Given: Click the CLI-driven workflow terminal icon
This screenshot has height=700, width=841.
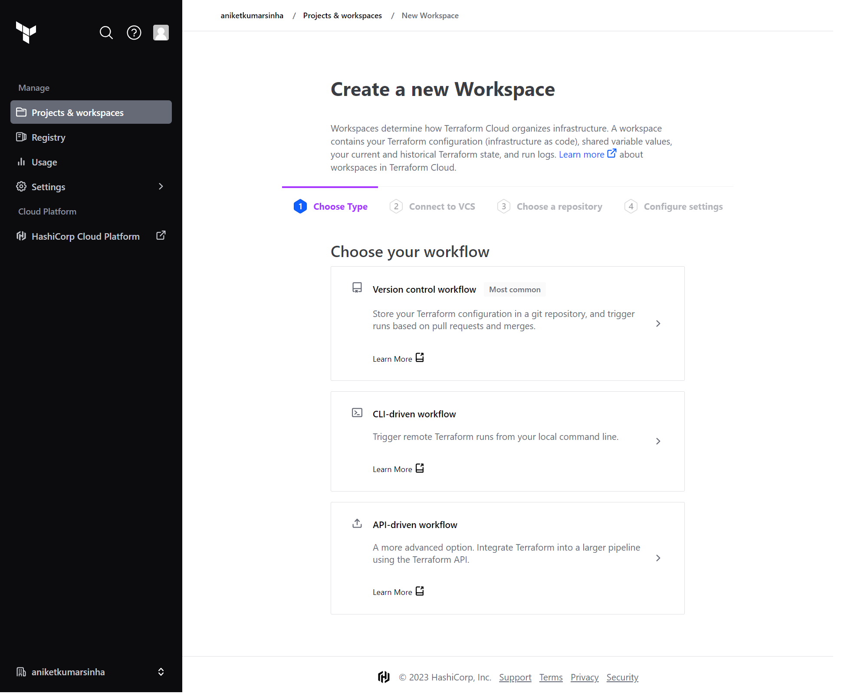Looking at the screenshot, I should pos(357,413).
